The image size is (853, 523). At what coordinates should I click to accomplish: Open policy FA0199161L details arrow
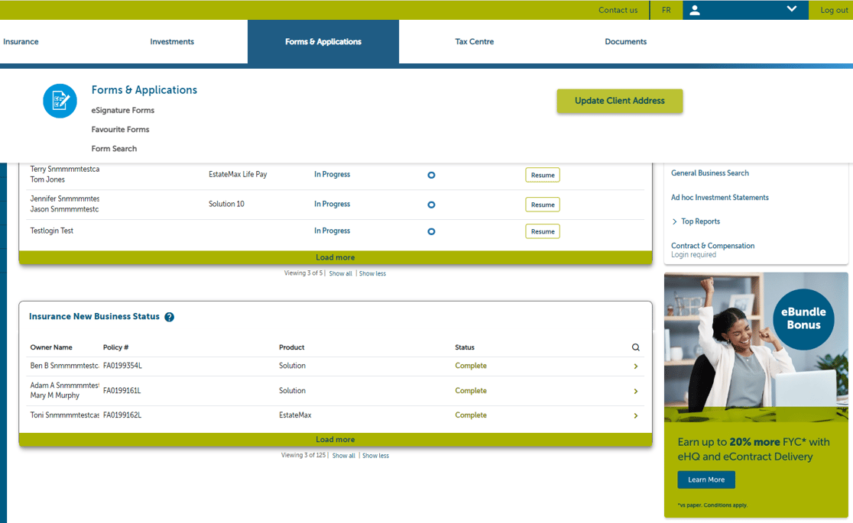[636, 392]
